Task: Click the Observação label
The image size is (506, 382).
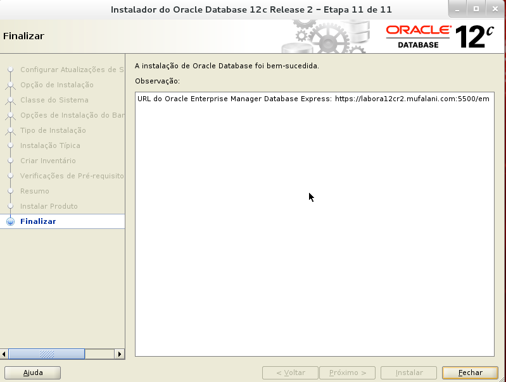Action: [x=157, y=81]
